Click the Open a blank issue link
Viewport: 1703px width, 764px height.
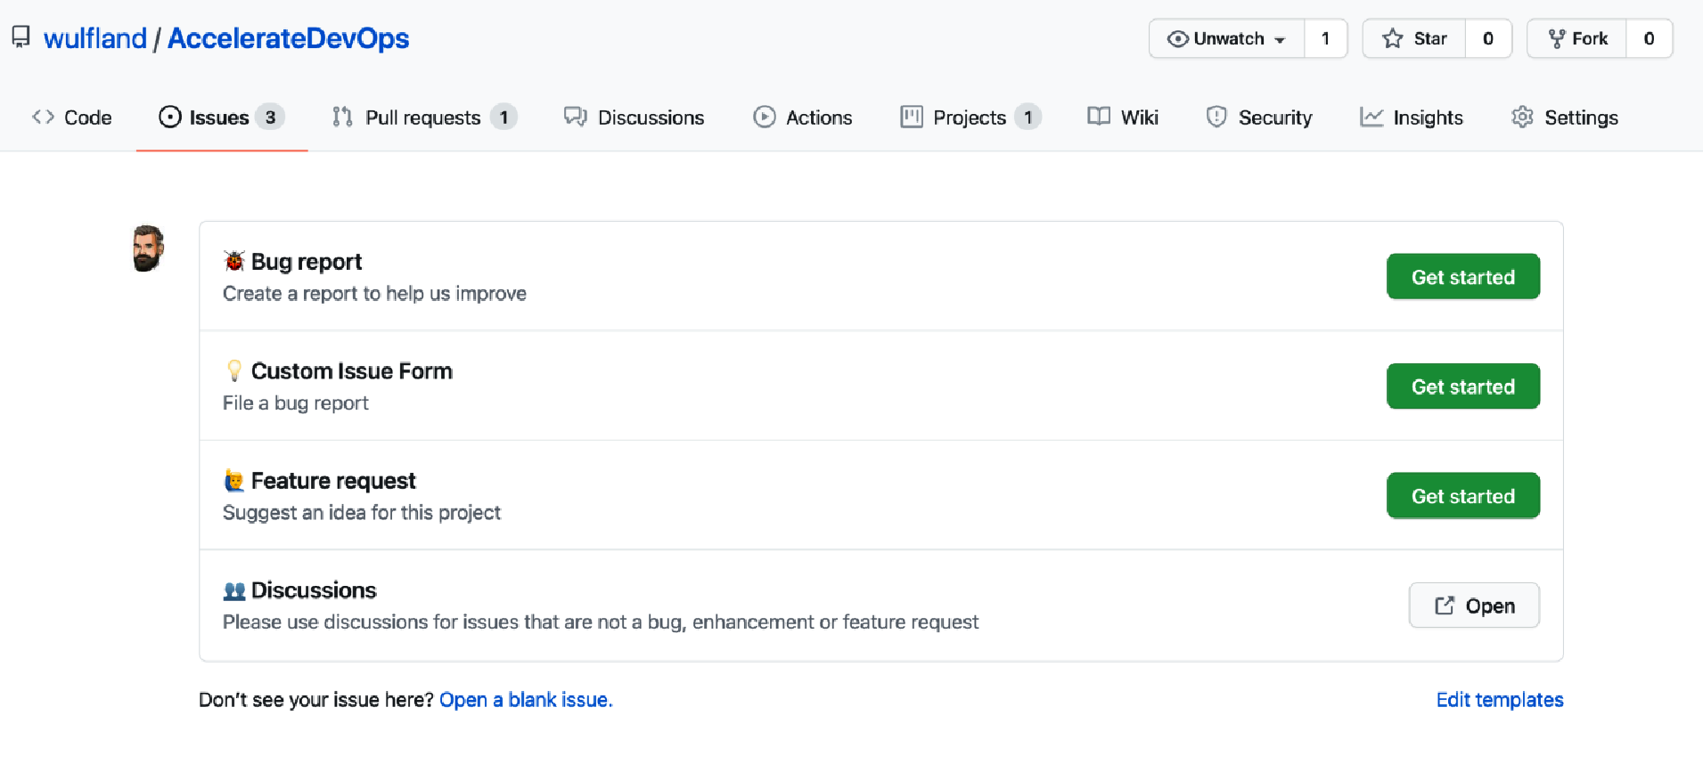526,700
